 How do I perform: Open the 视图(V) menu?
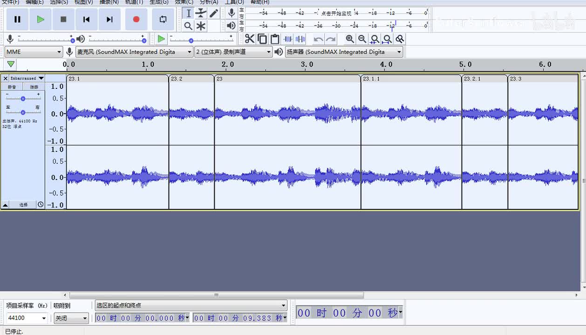(x=83, y=2)
